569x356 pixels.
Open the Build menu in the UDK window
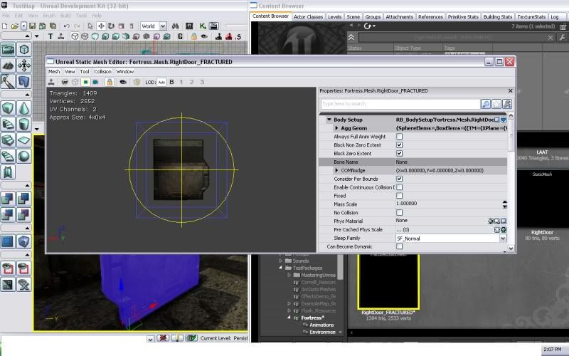65,16
